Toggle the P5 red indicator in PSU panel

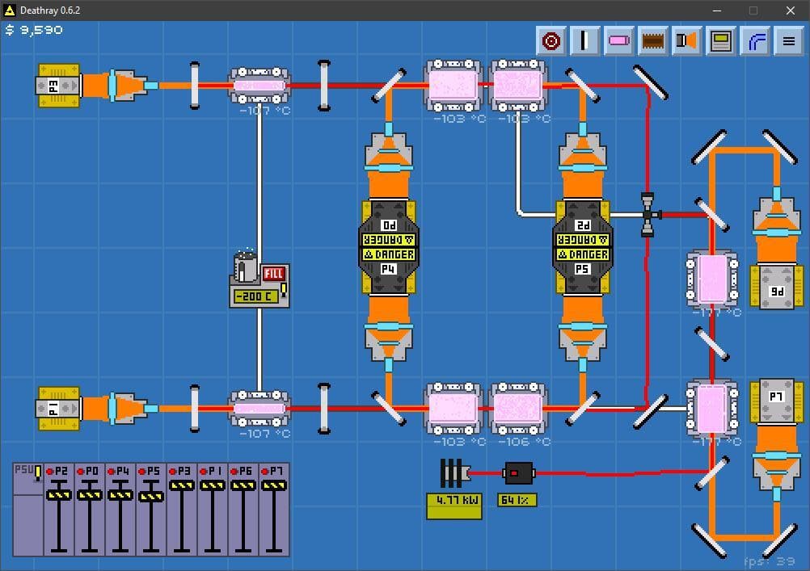(142, 471)
